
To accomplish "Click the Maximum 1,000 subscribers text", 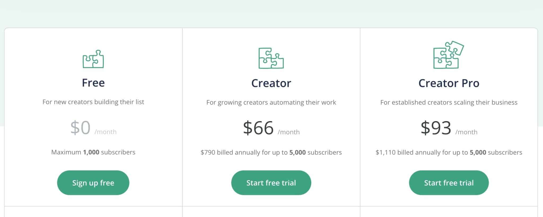I will pyautogui.click(x=93, y=152).
